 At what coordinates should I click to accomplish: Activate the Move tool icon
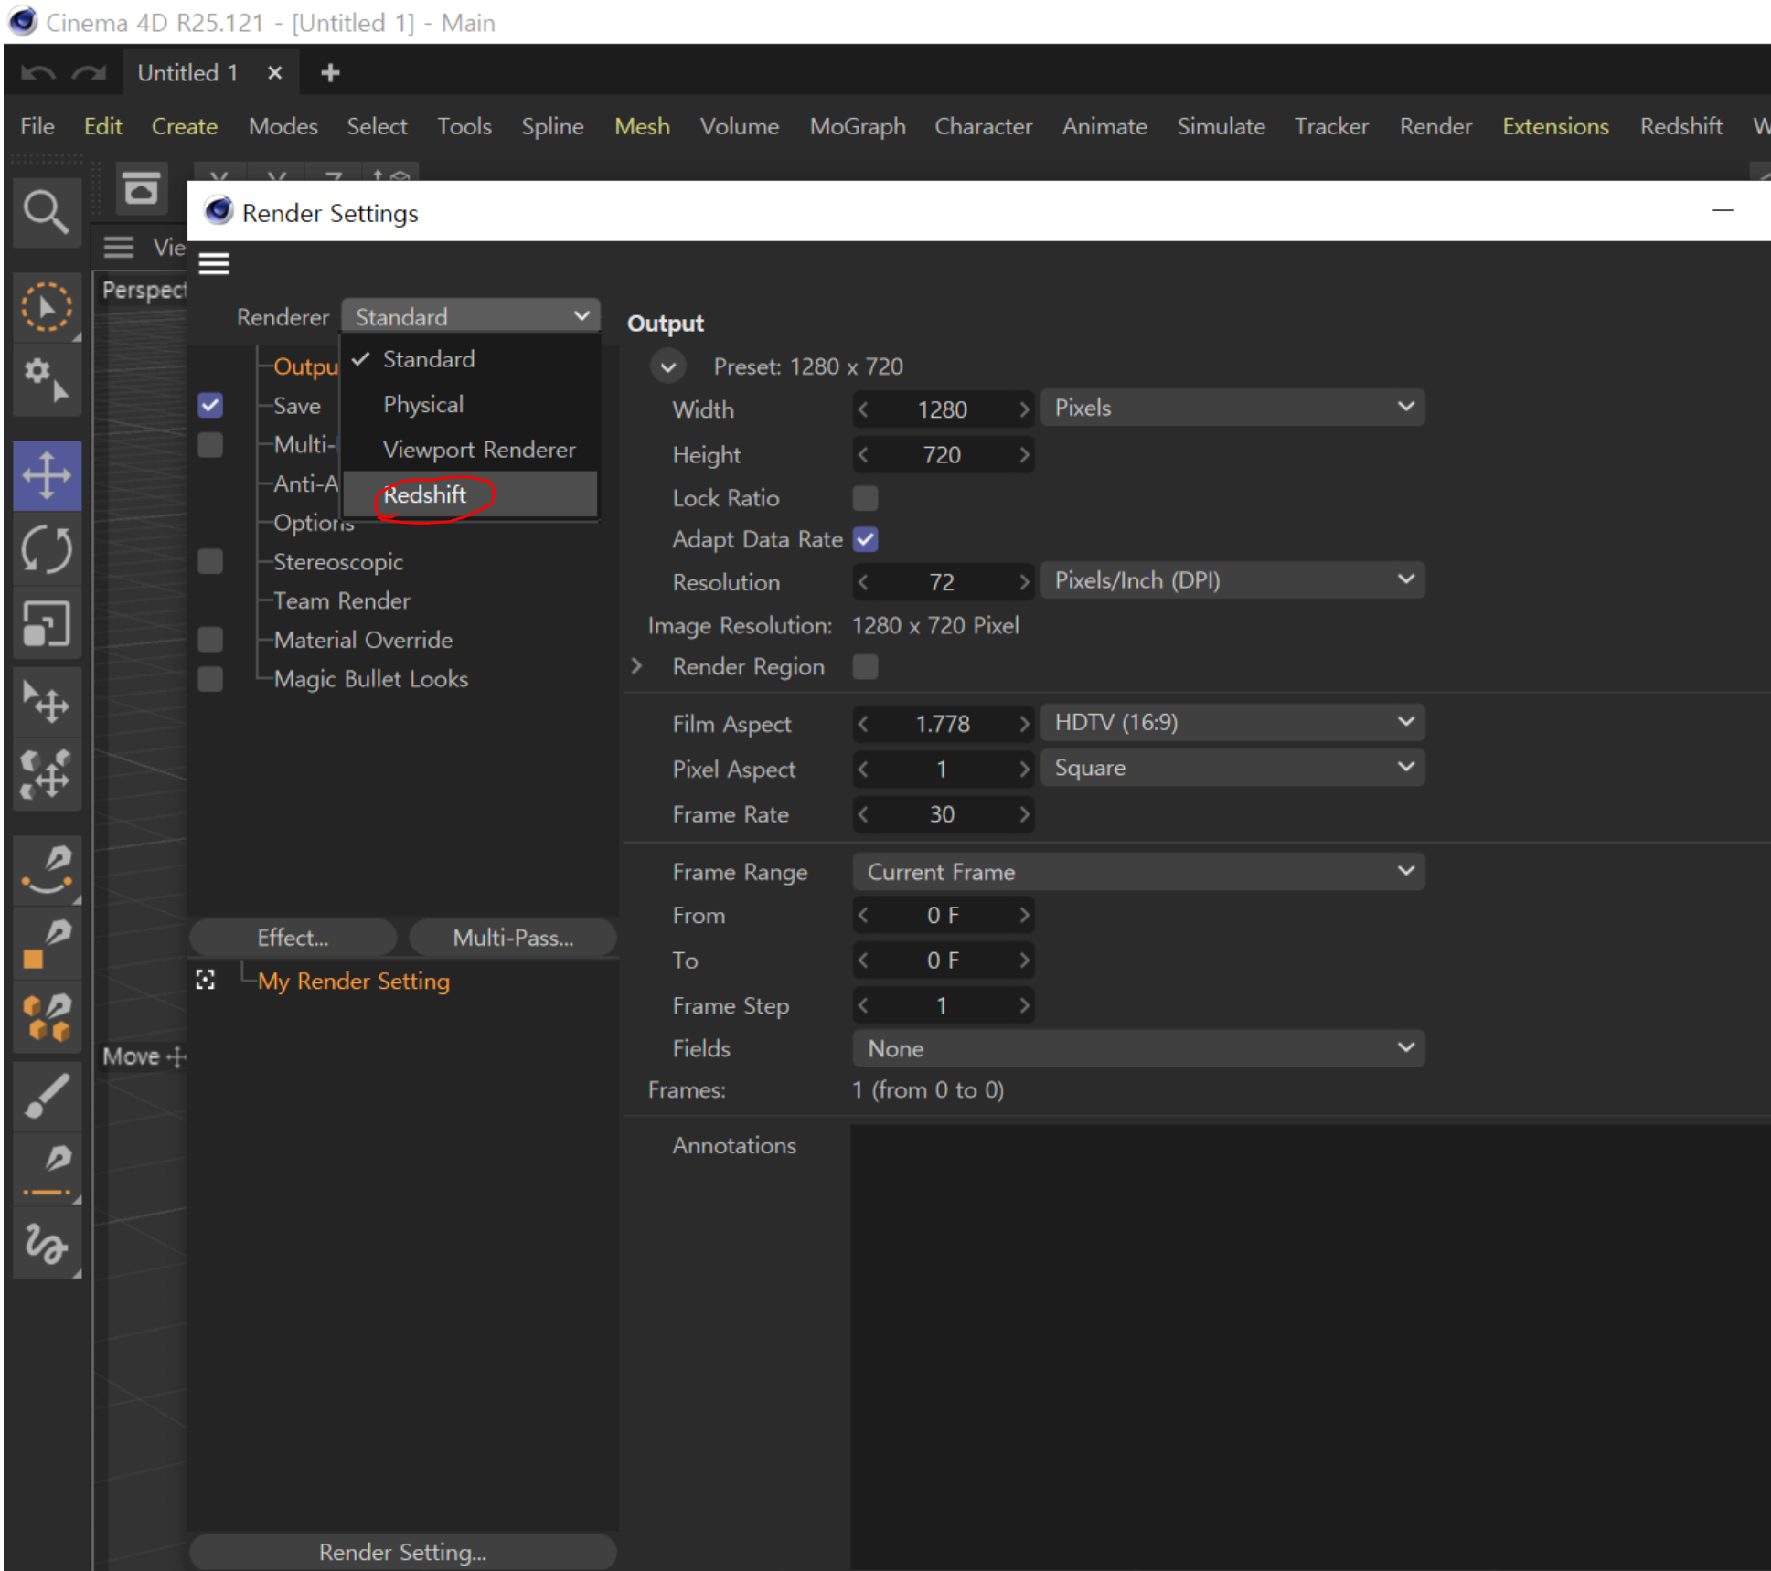click(48, 476)
